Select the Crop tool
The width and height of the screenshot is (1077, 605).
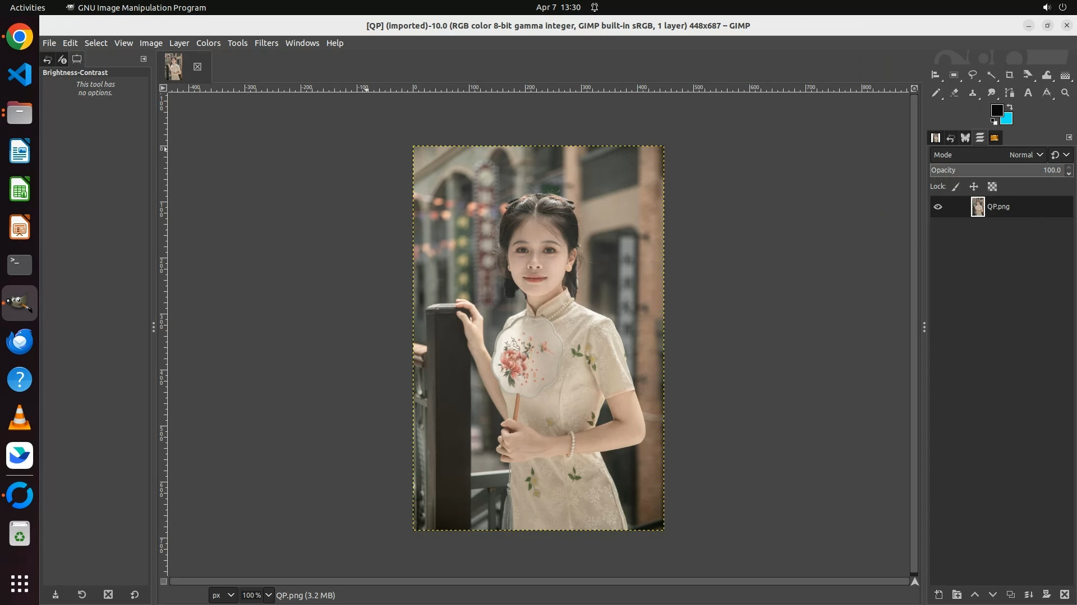coord(1009,75)
